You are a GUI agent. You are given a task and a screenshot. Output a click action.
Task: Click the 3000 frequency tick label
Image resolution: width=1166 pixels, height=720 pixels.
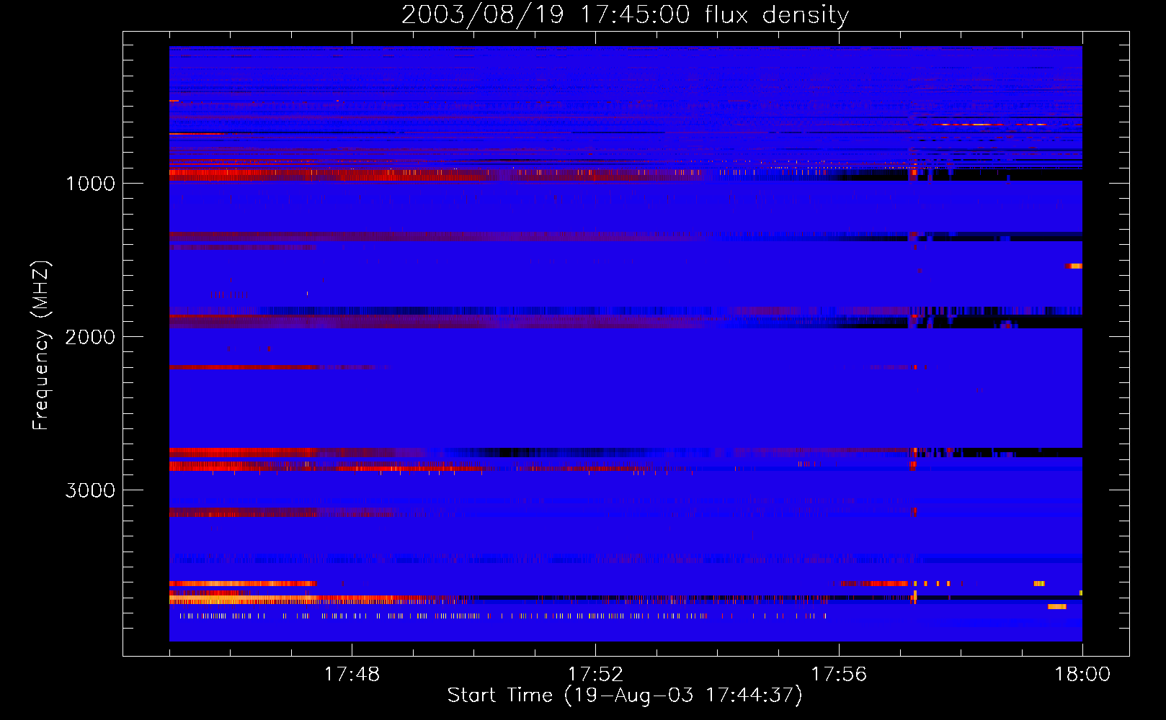tap(90, 490)
